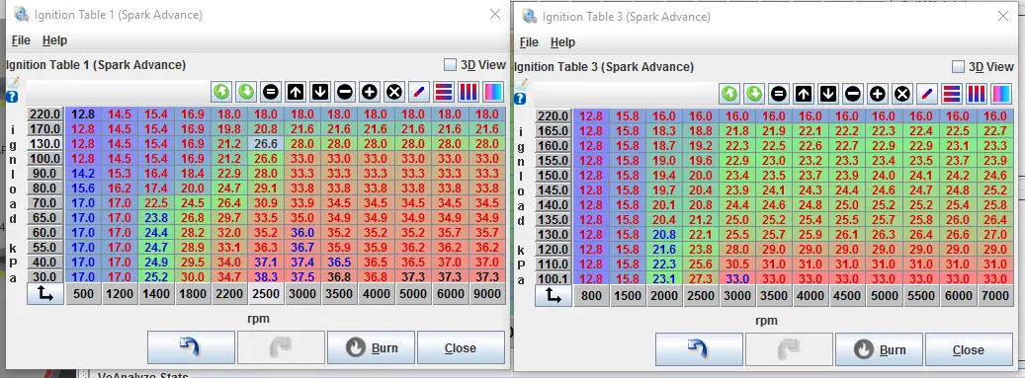Open the File menu in Ignition Table 3
The height and width of the screenshot is (378, 1025).
[x=529, y=42]
